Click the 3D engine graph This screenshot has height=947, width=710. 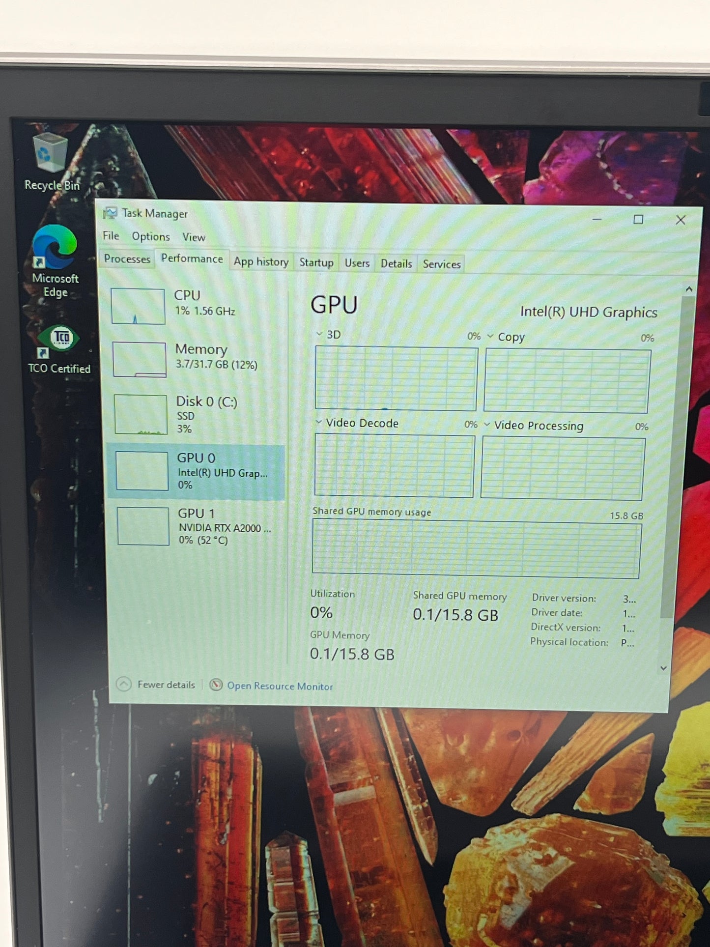(x=396, y=378)
